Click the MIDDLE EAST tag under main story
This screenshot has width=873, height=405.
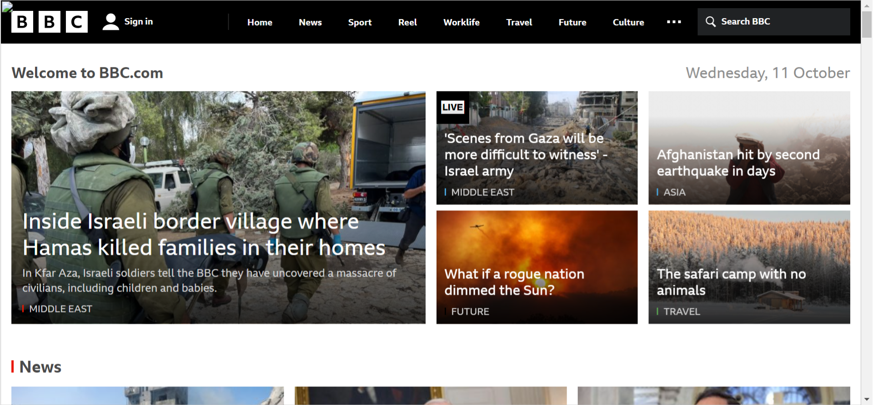coord(60,309)
